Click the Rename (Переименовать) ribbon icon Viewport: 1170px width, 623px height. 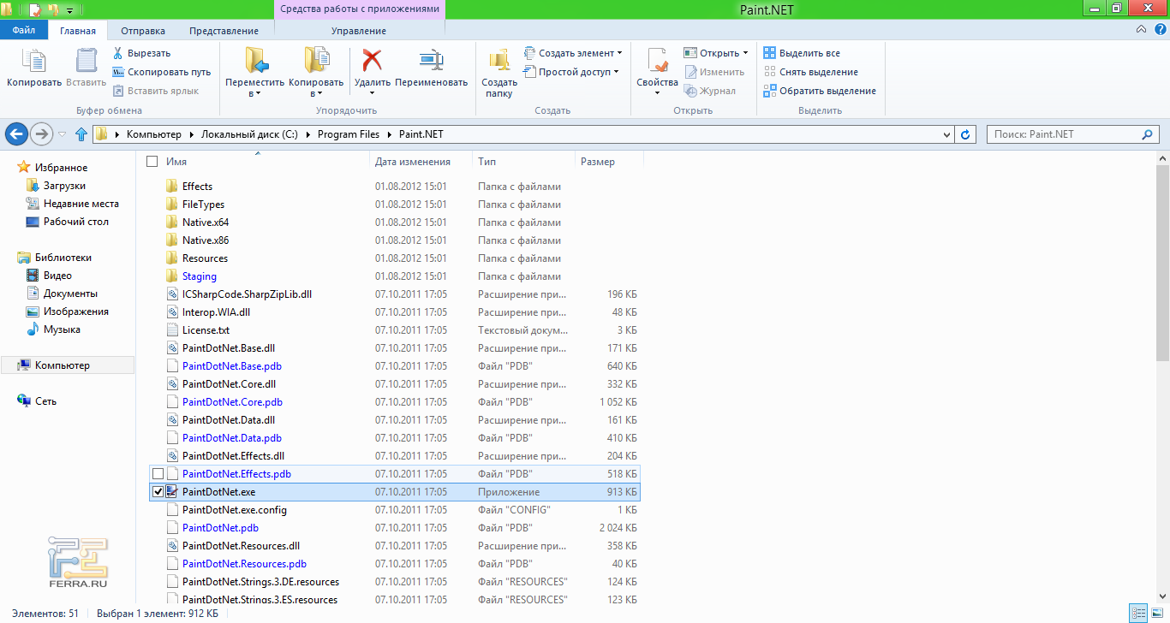[431, 61]
